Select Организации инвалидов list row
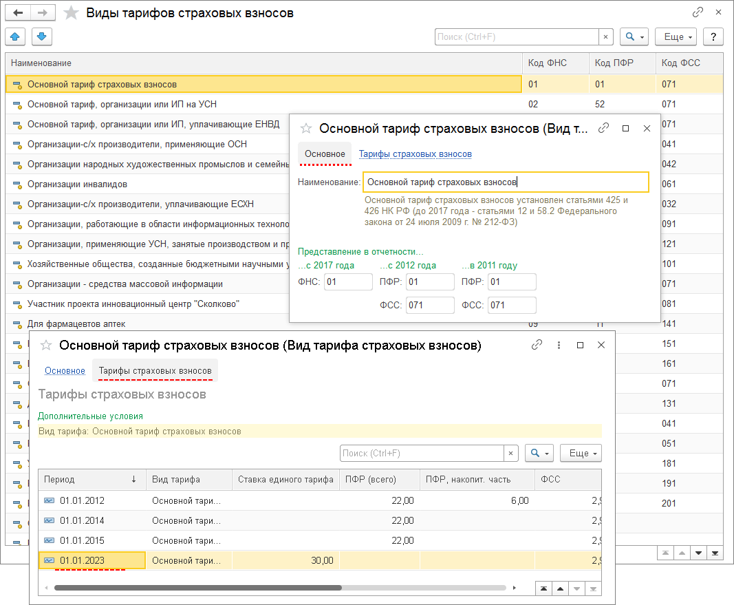This screenshot has height=605, width=734. point(77,184)
